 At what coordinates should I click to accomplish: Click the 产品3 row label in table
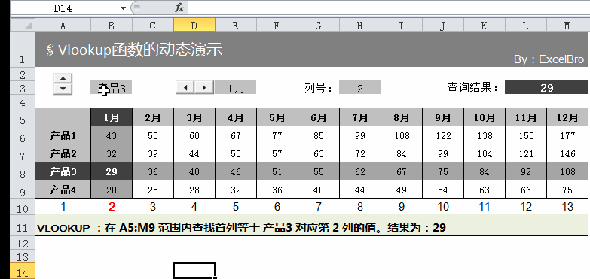click(63, 171)
